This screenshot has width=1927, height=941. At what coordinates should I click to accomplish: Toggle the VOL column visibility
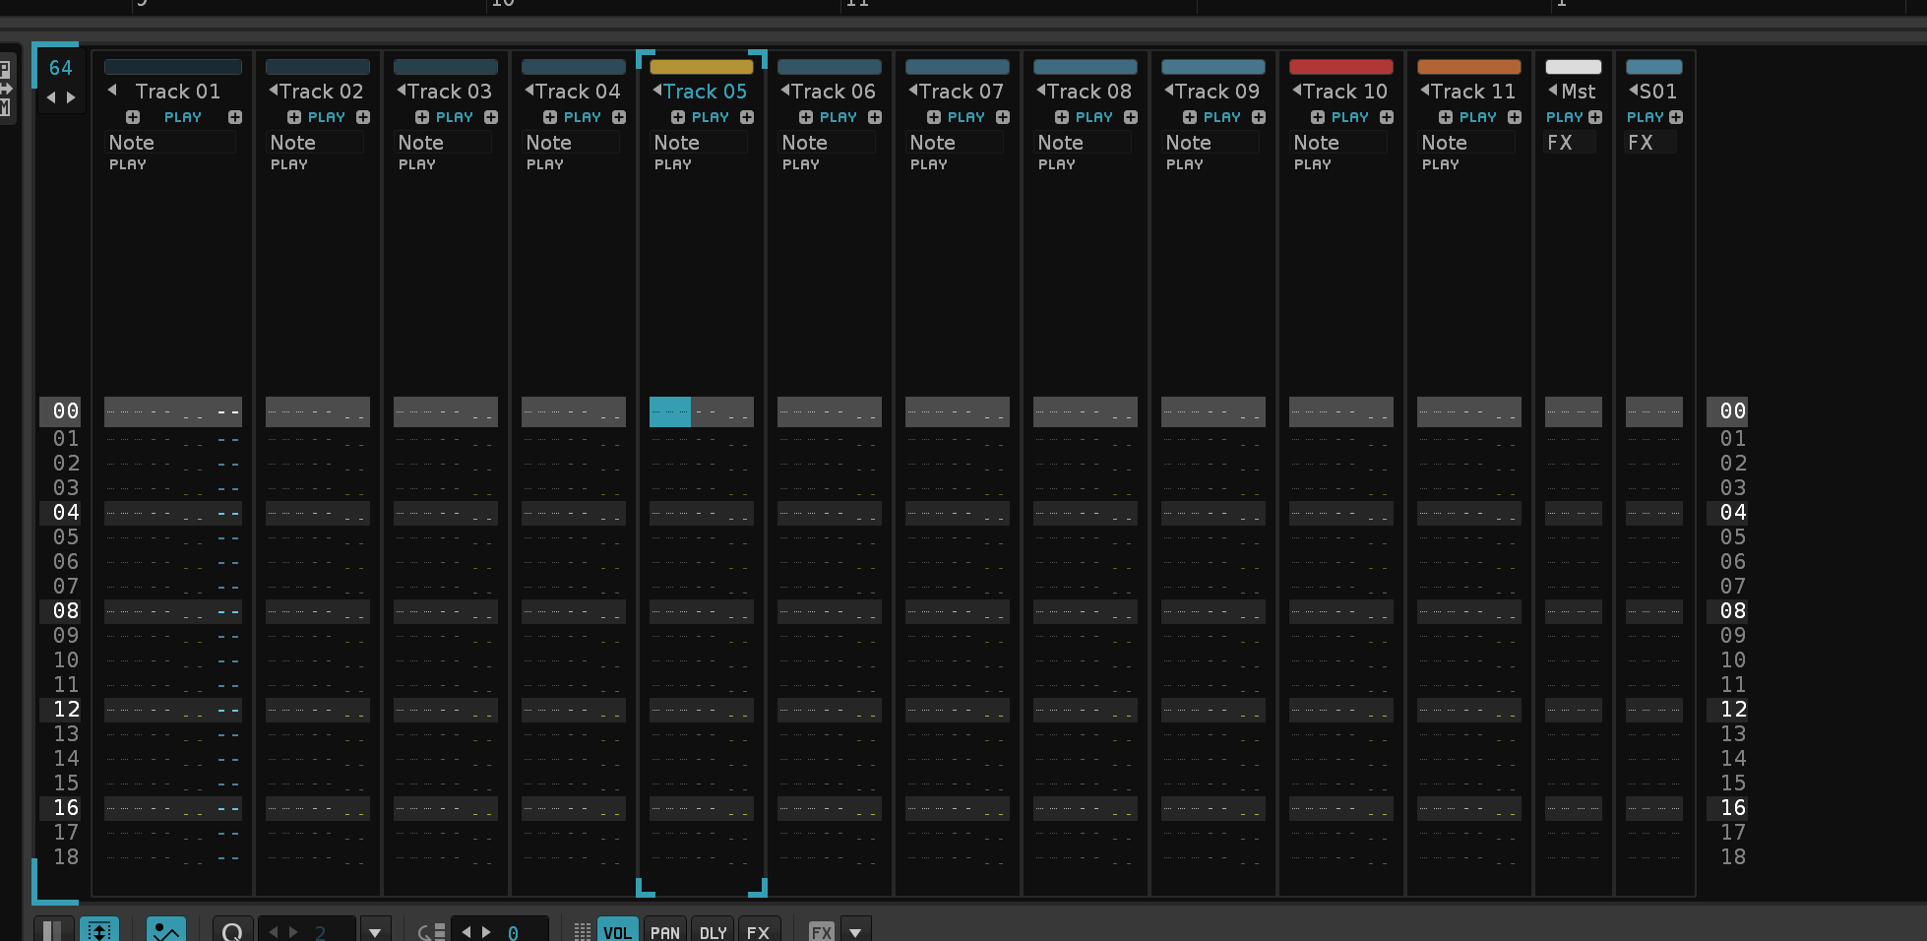617,931
